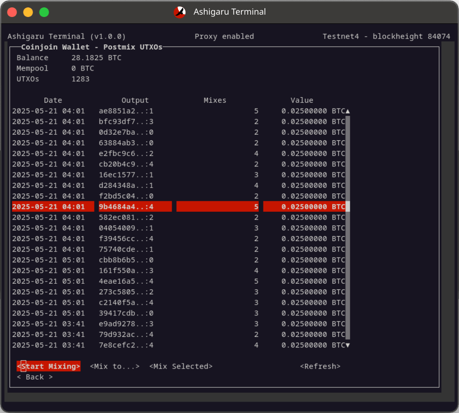Click the Coinjoin Wallet - Postmix UTXOs title

[x=92, y=47]
